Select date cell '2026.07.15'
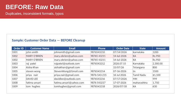181x109 pixels. coord(123,64)
